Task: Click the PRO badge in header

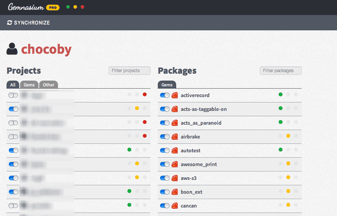Action: point(52,8)
